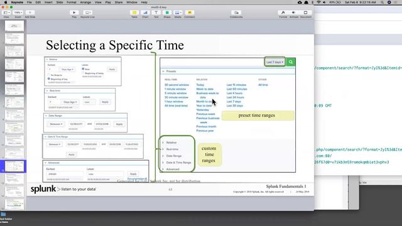Viewport: 402px width, 226px height.
Task: Click the Add Slide toolbar button
Action: click(30, 13)
